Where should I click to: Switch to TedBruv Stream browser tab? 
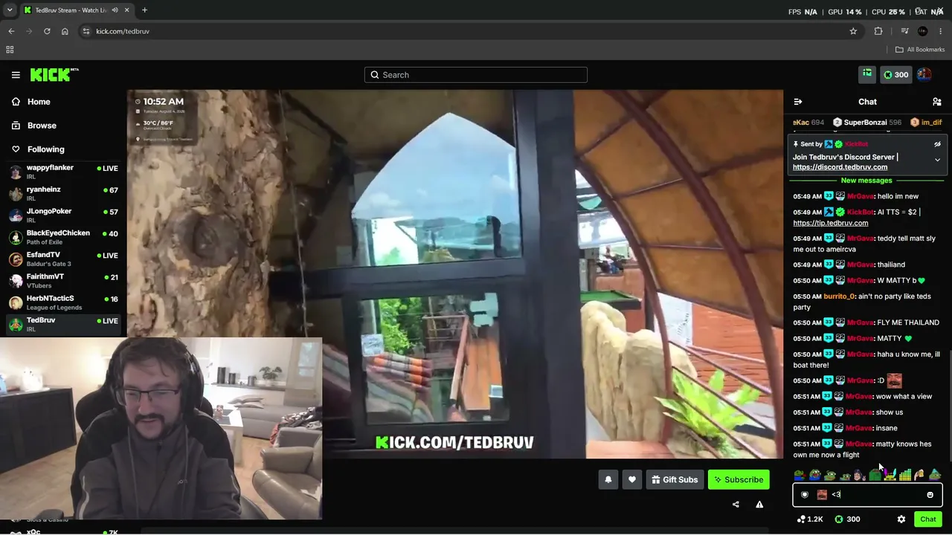77,10
